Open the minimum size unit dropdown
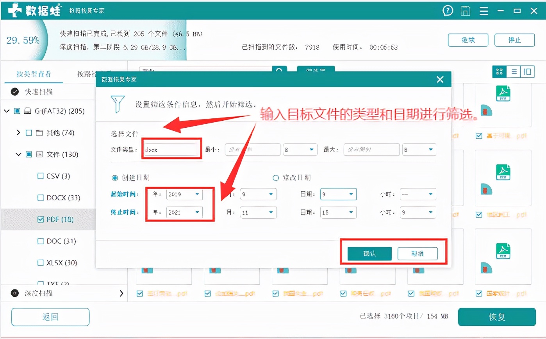The width and height of the screenshot is (546, 339). (x=300, y=150)
